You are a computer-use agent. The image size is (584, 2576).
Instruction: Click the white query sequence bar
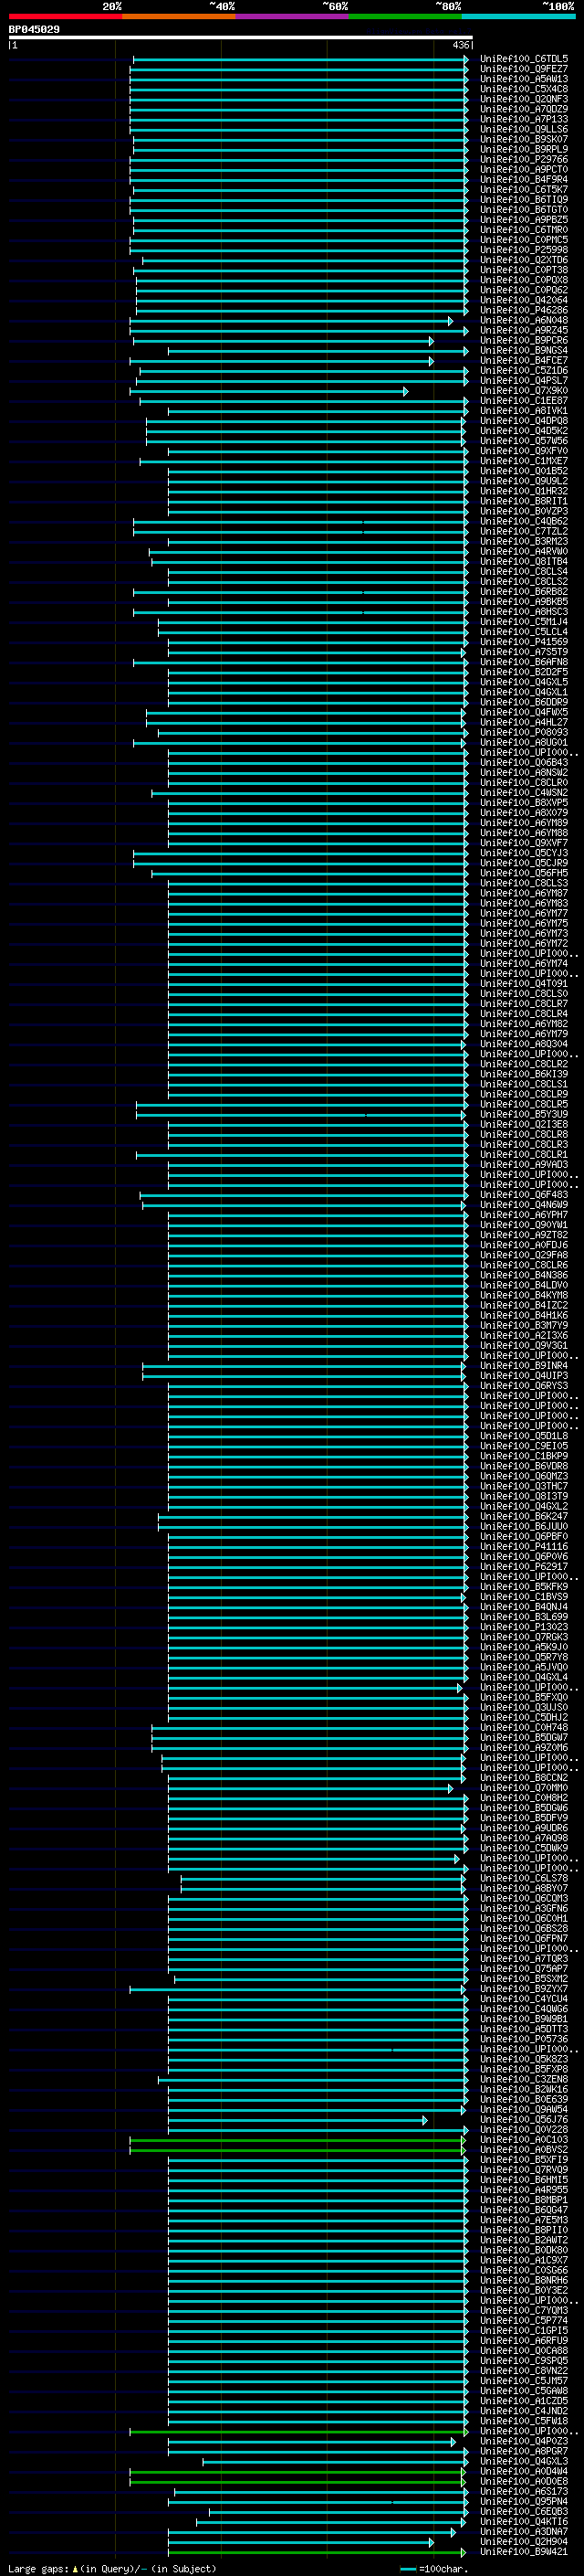[x=241, y=37]
